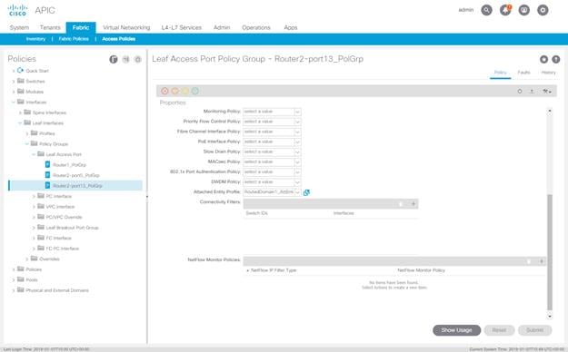Click the refresh icon in the properties toolbar

(520, 92)
